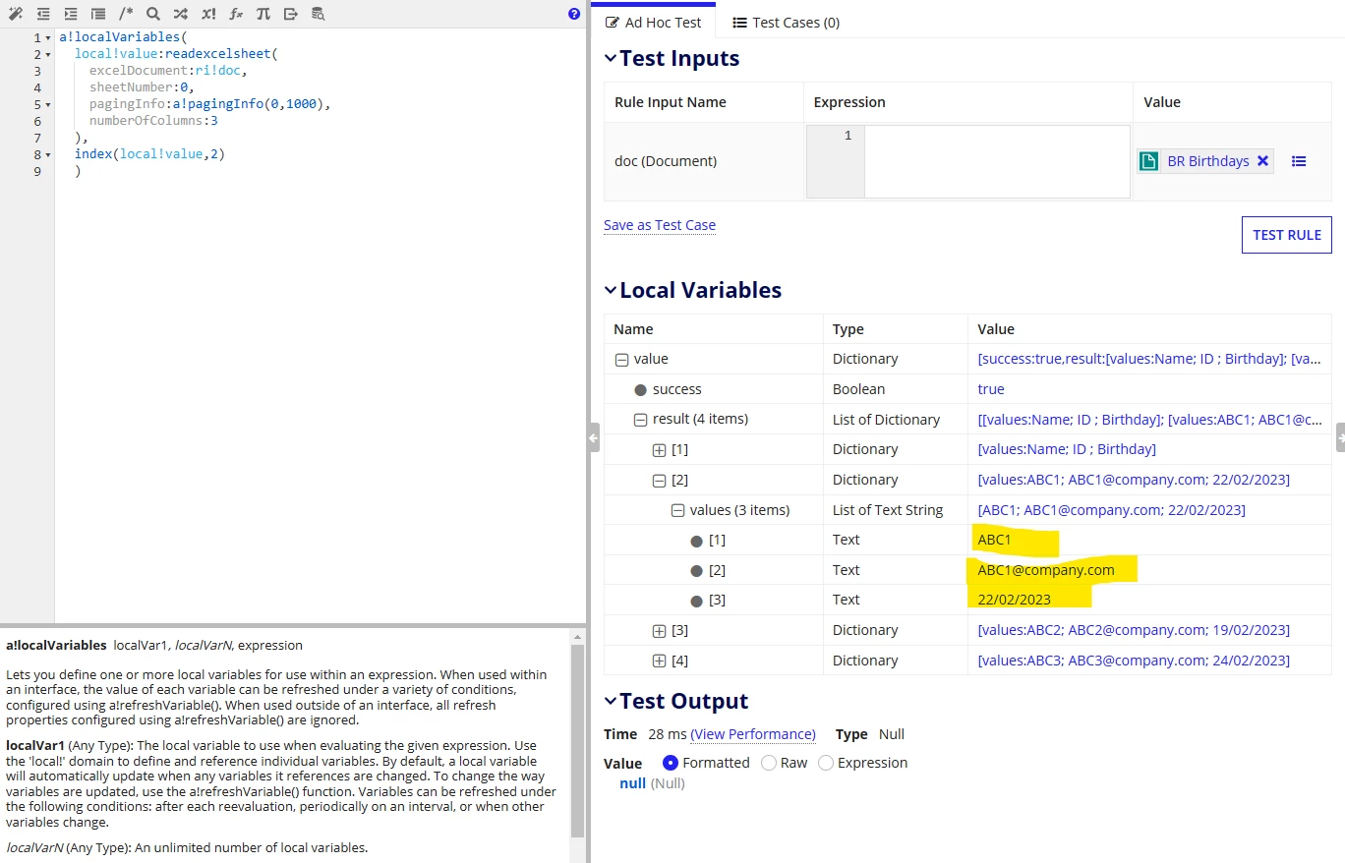
Task: Click the sheetNumber:0 code line
Action: [x=142, y=87]
